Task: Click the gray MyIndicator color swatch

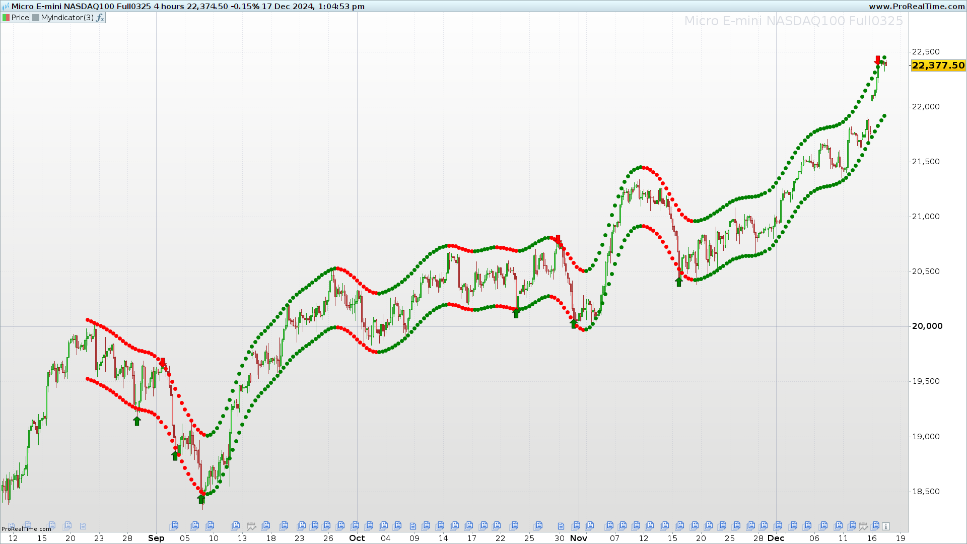Action: [x=36, y=18]
